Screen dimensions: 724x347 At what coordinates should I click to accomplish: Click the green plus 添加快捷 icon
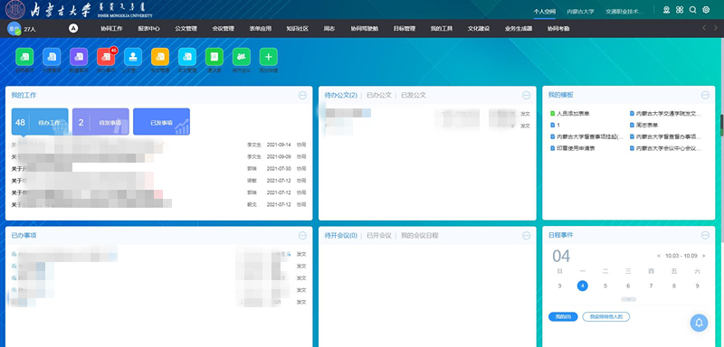click(x=268, y=57)
